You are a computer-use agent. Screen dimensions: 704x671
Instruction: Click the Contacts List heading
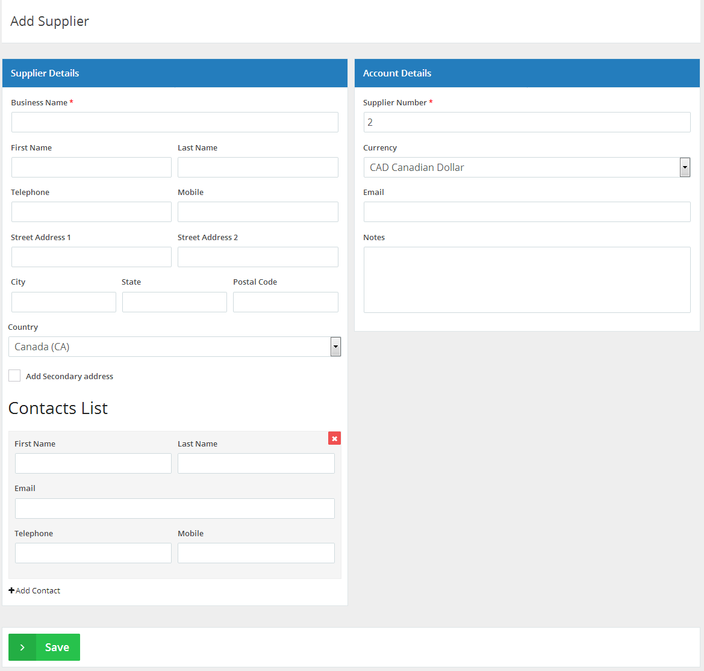[x=58, y=408]
